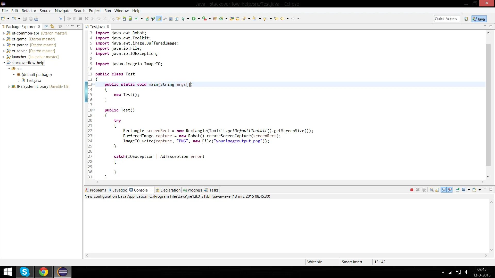Toggle Writable status in status bar
495x278 pixels.
click(315, 262)
